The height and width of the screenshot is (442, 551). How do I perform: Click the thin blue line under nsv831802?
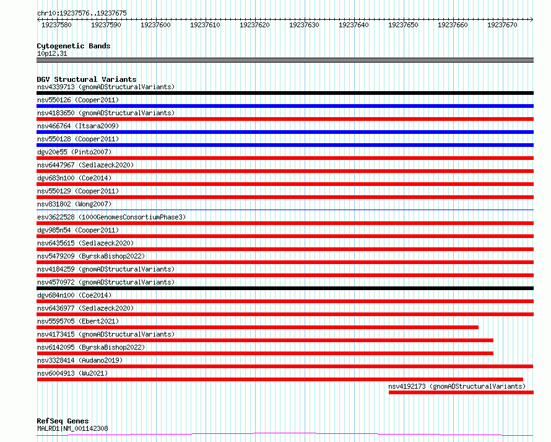[x=285, y=210]
